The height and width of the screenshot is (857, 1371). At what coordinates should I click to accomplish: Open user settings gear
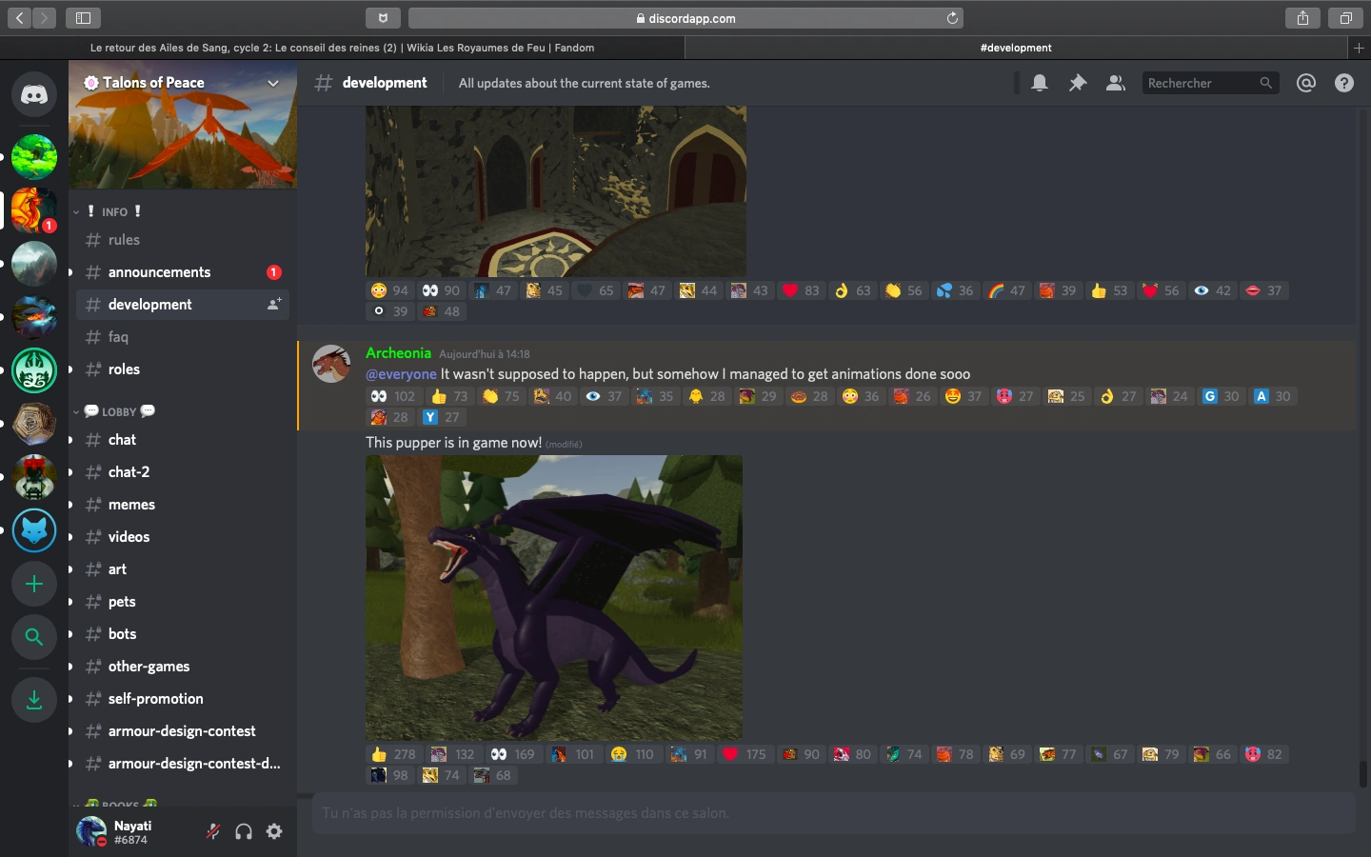(x=274, y=831)
